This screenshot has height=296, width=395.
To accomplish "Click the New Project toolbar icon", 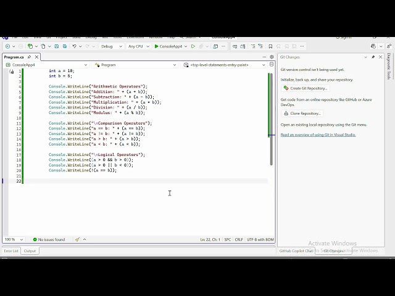I will click(30, 46).
